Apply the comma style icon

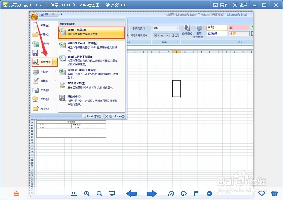click(x=167, y=36)
